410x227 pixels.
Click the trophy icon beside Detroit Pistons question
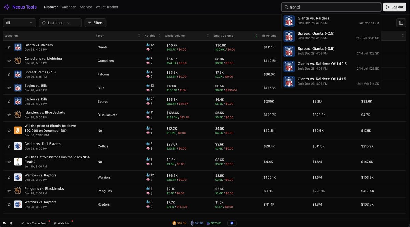[18, 162]
